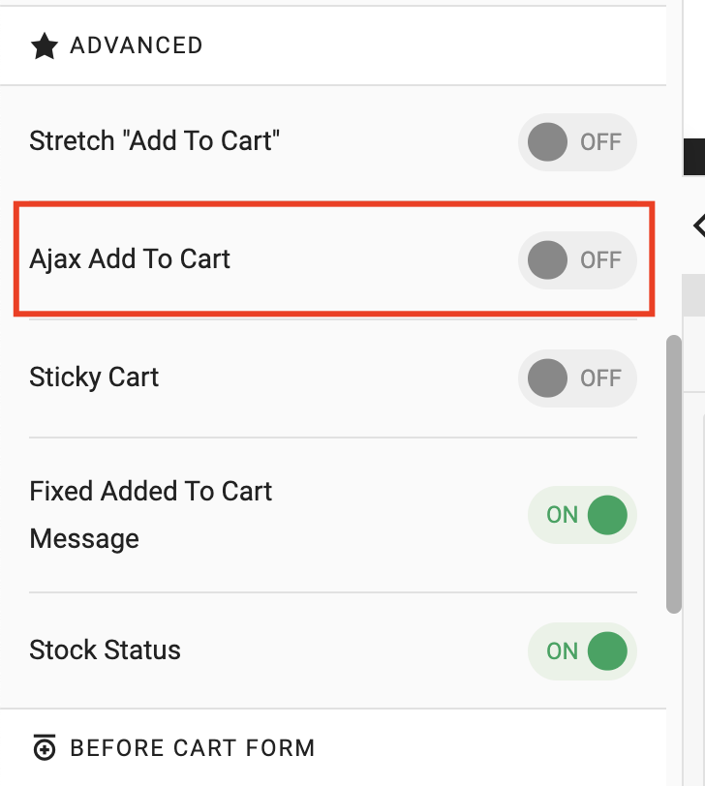The image size is (705, 786).
Task: Turn on the Sticky Cart switch
Action: pyautogui.click(x=577, y=378)
